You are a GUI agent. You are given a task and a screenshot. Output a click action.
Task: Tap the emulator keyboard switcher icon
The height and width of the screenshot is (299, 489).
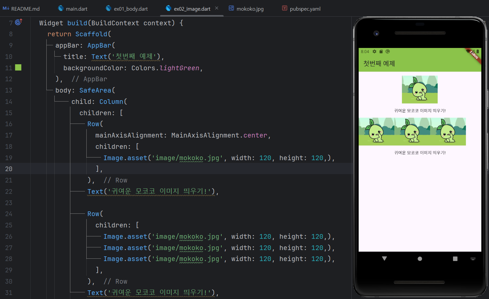(473, 259)
